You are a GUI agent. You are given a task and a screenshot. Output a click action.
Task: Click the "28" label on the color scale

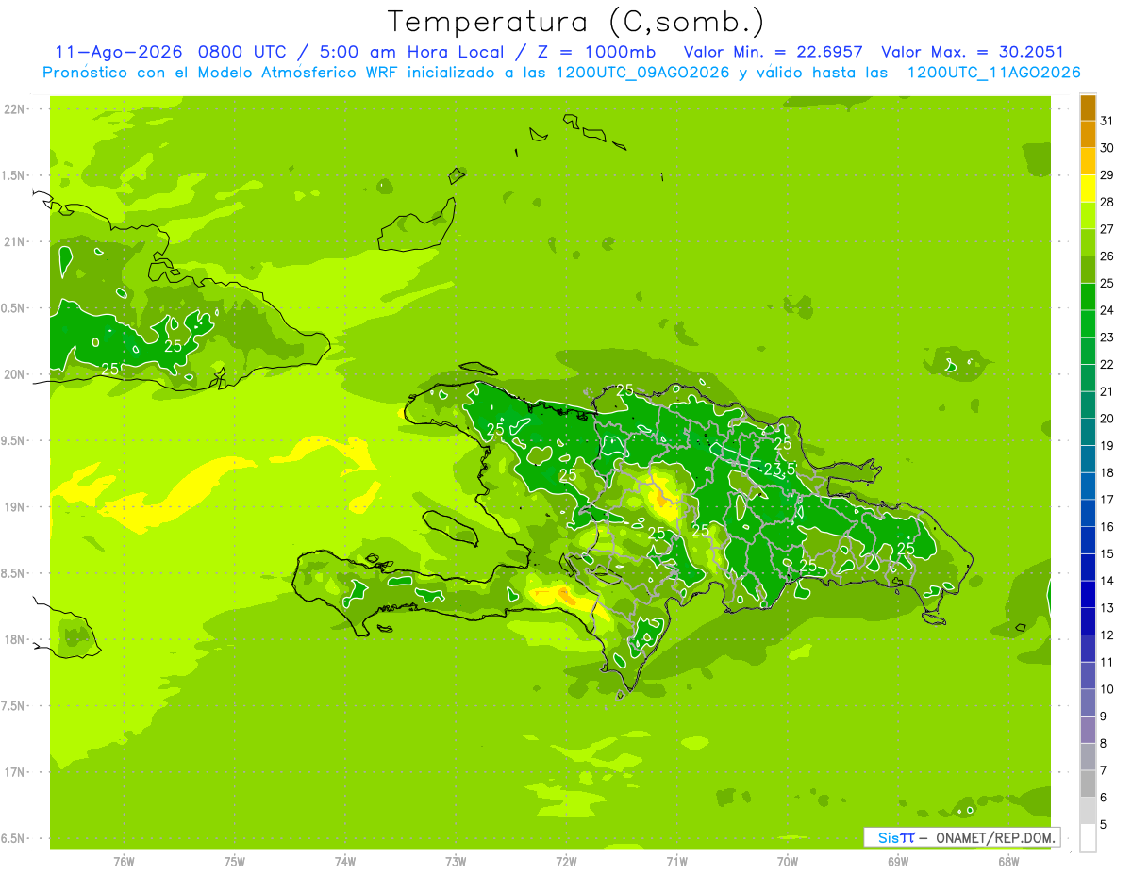(x=1107, y=202)
